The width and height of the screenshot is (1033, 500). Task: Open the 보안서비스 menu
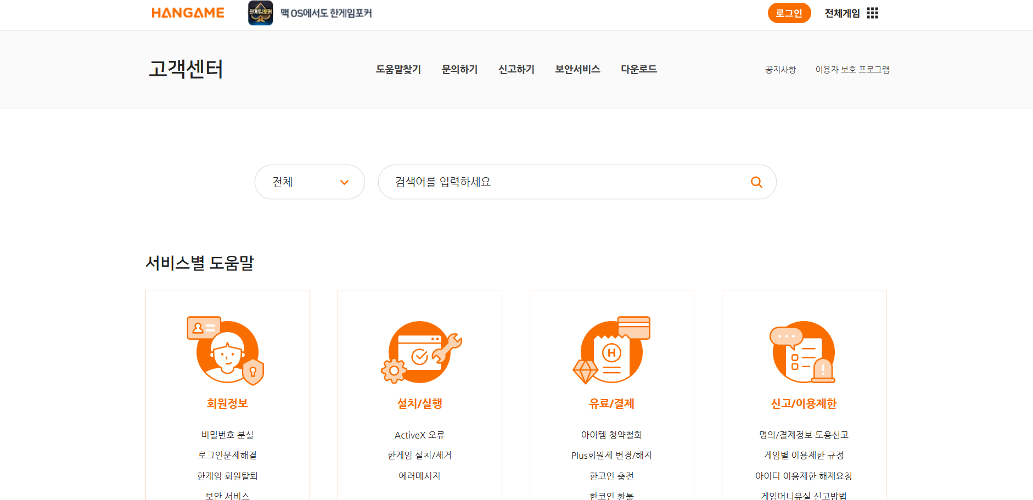tap(577, 69)
